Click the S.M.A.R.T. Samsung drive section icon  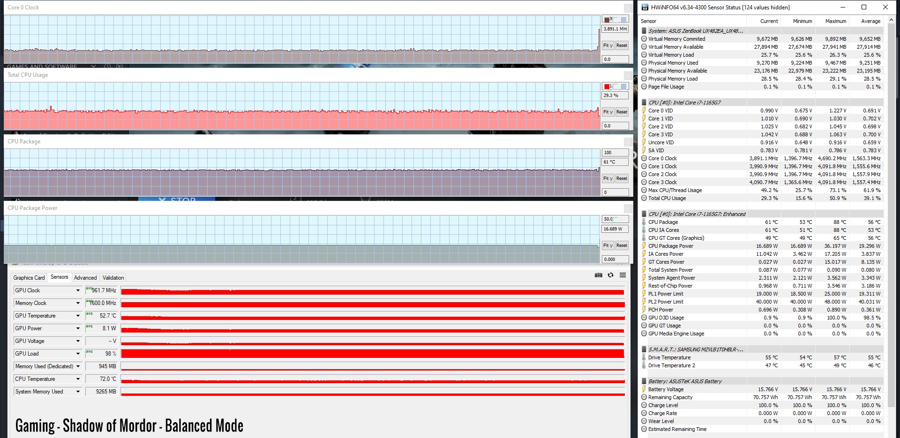coord(644,349)
